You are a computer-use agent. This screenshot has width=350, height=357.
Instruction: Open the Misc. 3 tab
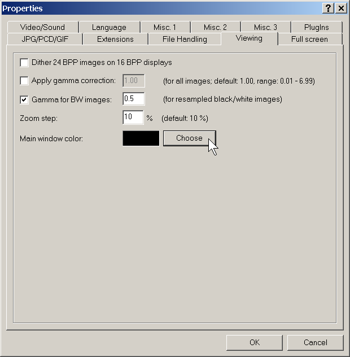[x=265, y=27]
